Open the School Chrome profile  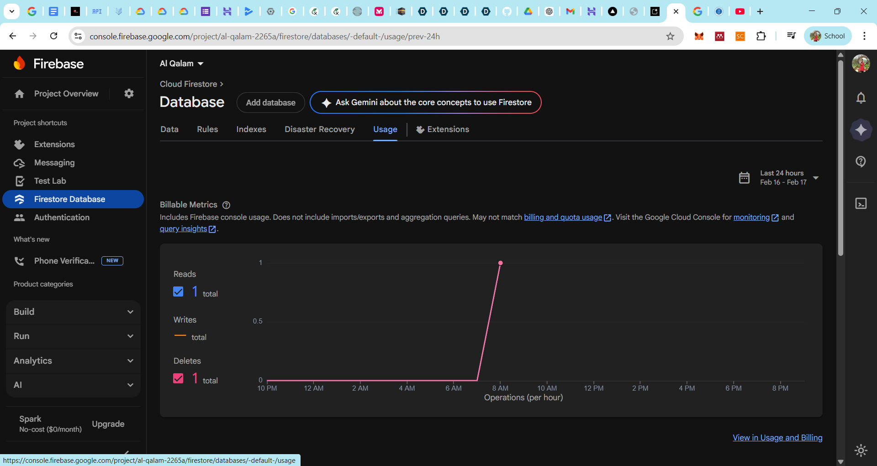coord(828,36)
